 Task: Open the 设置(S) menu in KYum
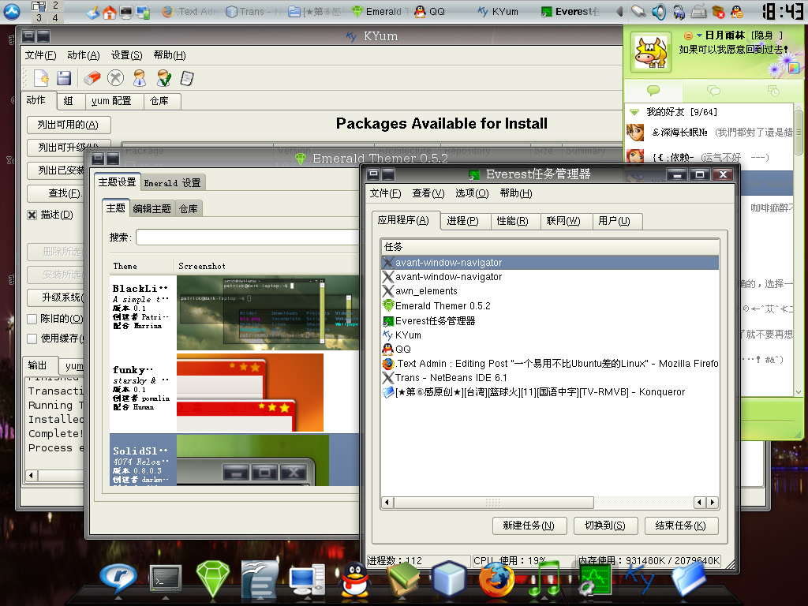coord(127,55)
